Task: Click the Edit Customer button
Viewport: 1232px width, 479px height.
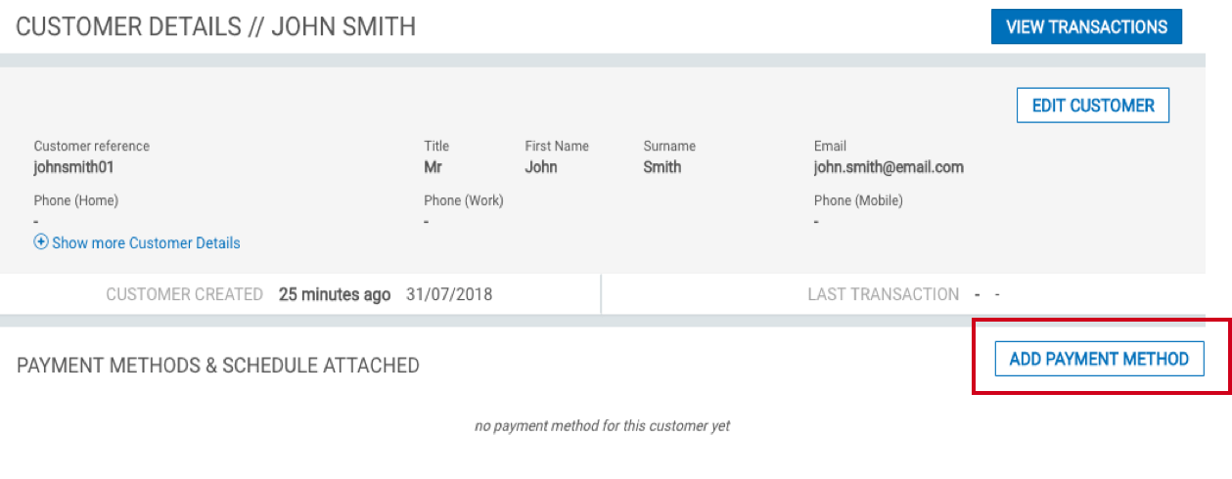Action: coord(1093,106)
